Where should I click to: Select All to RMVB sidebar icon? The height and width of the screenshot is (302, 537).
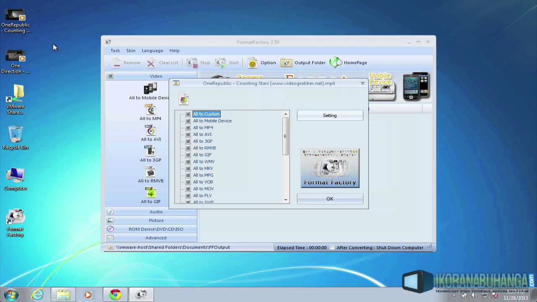click(x=150, y=172)
